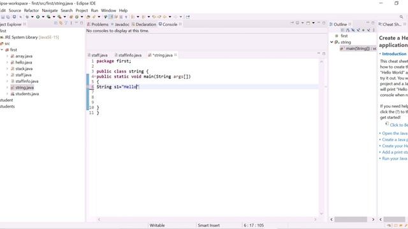Toggle Link with Editor in Project Explorer
Viewport: 408px width, 229px height.
point(61,23)
